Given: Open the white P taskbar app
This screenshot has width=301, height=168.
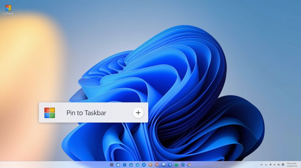Looking at the screenshot, I should coord(163,165).
